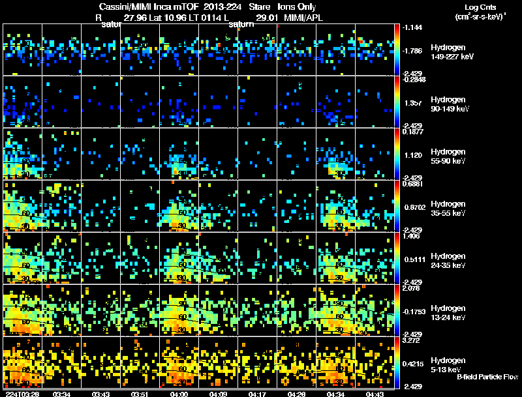Select the 'Hydrogen 90-149 keV' row label
The image size is (522, 397).
[x=450, y=104]
